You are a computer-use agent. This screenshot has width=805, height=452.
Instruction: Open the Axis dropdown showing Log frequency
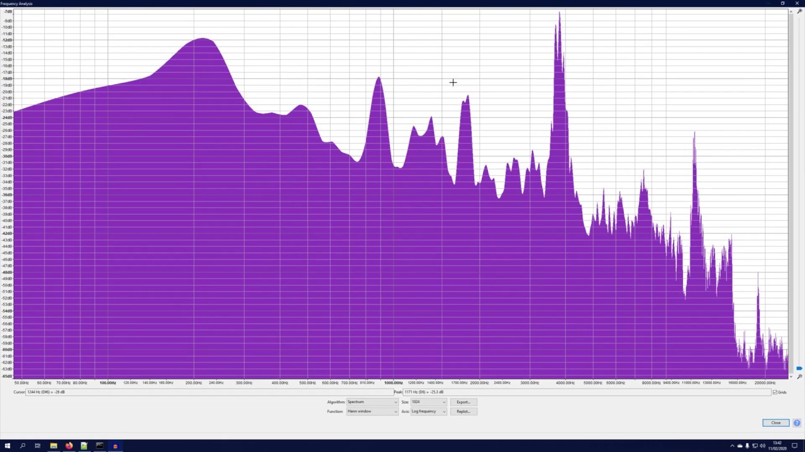(x=428, y=411)
